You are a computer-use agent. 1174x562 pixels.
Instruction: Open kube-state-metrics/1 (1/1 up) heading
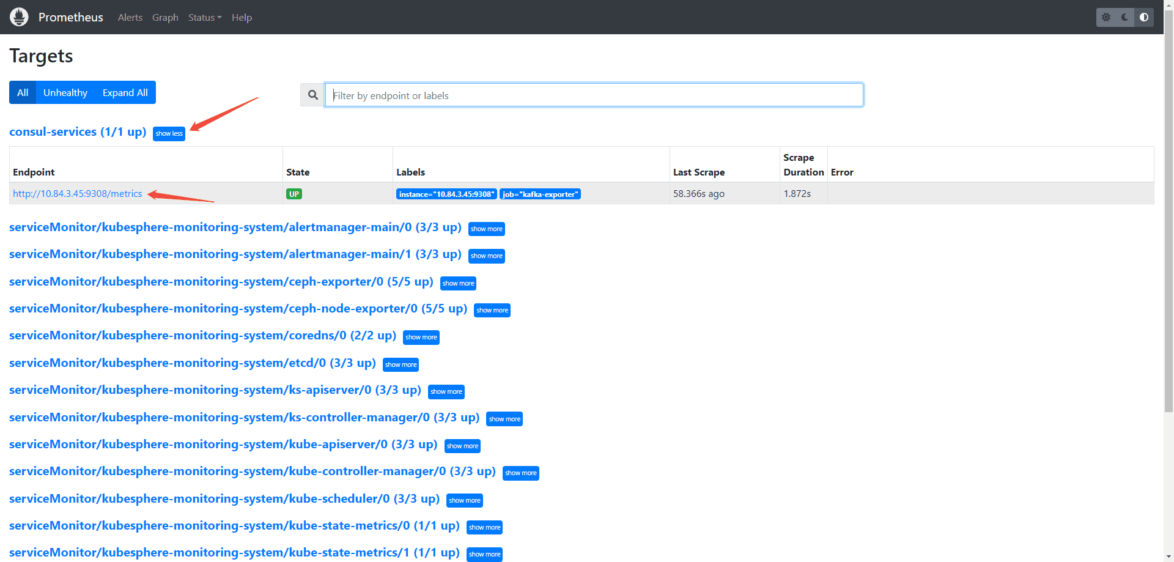click(234, 552)
